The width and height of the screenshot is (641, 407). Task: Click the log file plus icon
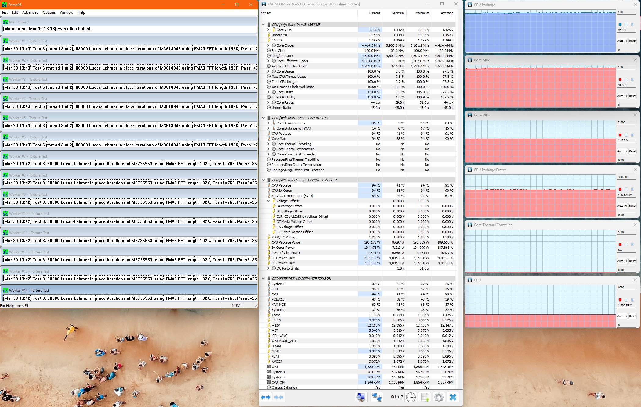(425, 397)
